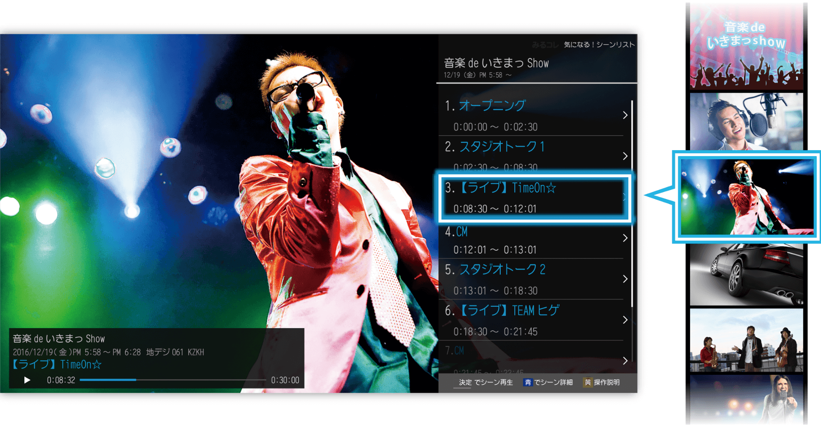Select the highlighted live concert thumbnail

[747, 197]
